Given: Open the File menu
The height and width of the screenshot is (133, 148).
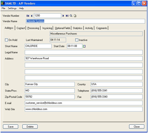Looking at the screenshot, I should pyautogui.click(x=4, y=8).
